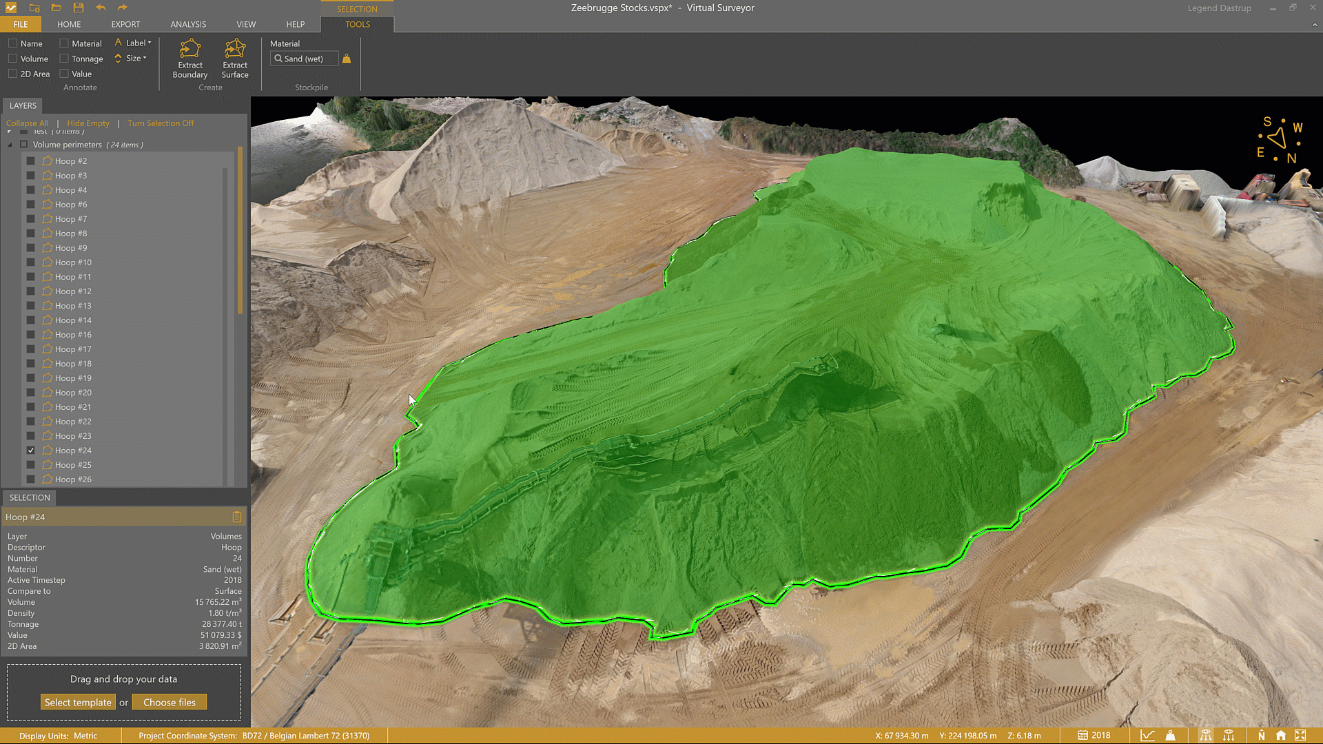Click the north orientation icon in status bar
This screenshot has width=1323, height=744.
1261,735
